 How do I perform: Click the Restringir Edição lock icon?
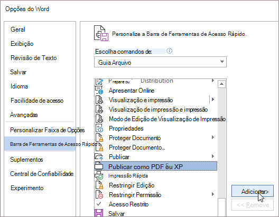pos(99,185)
